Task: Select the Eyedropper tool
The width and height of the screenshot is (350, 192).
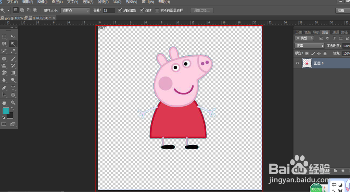Action: pyautogui.click(x=13, y=51)
